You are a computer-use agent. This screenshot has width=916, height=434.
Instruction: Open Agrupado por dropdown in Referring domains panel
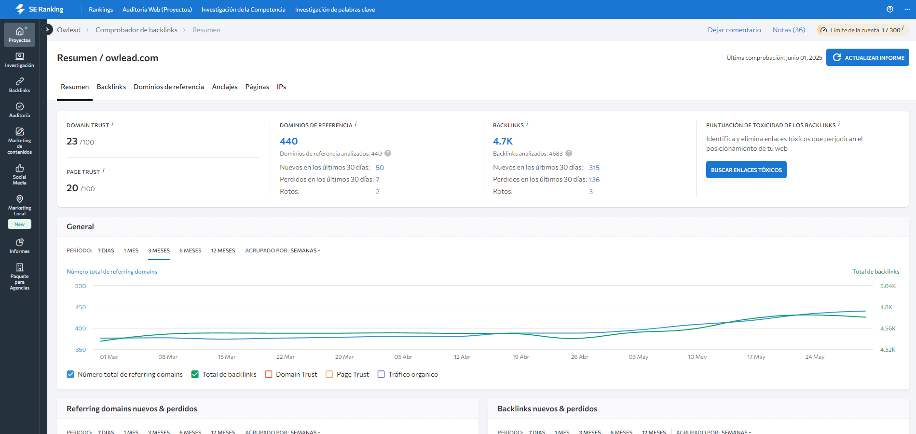point(305,432)
